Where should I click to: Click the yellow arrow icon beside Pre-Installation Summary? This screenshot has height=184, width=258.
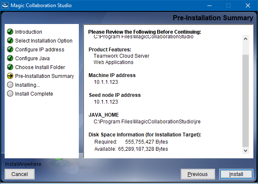(x=10, y=76)
